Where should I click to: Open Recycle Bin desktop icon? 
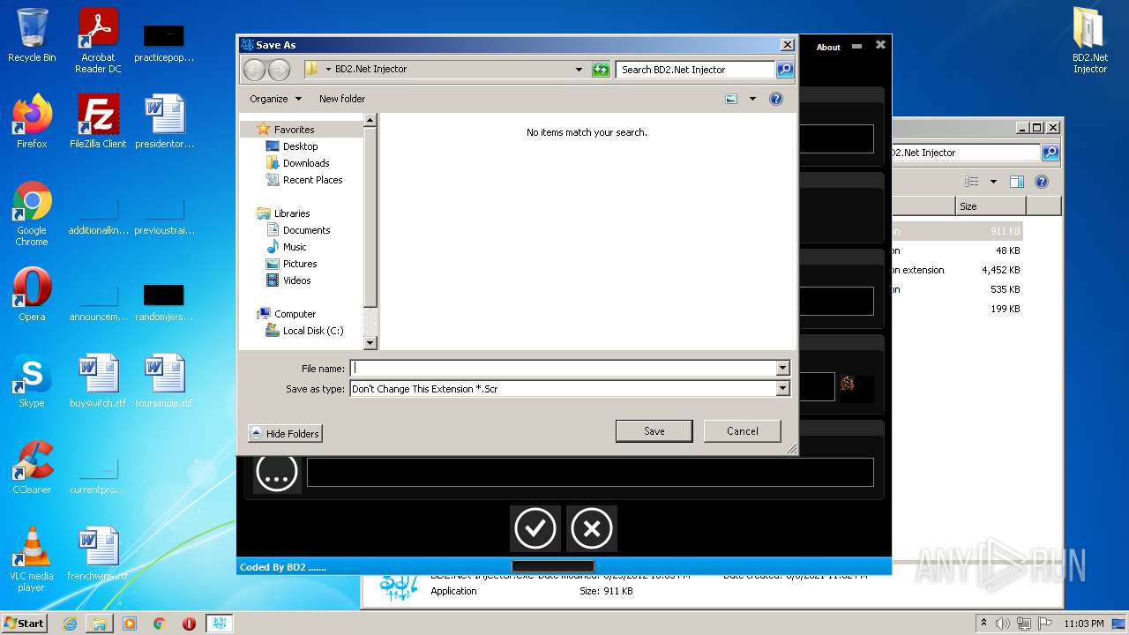(32, 35)
